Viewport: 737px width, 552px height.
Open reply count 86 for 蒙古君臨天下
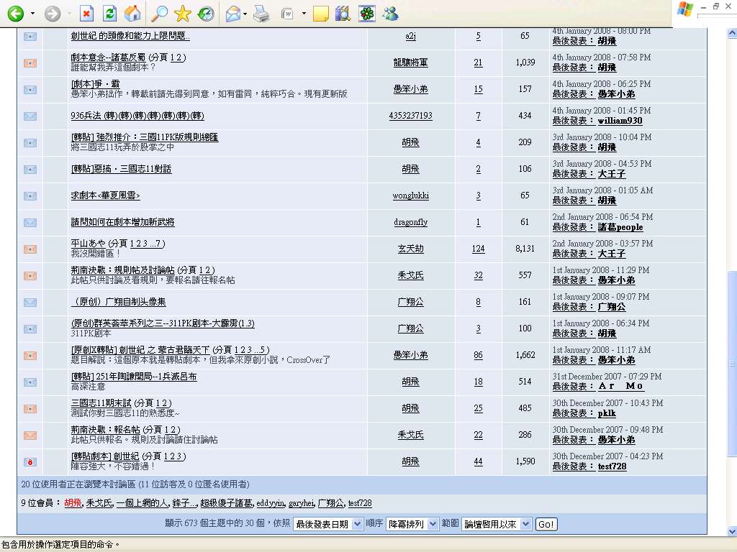click(x=478, y=355)
